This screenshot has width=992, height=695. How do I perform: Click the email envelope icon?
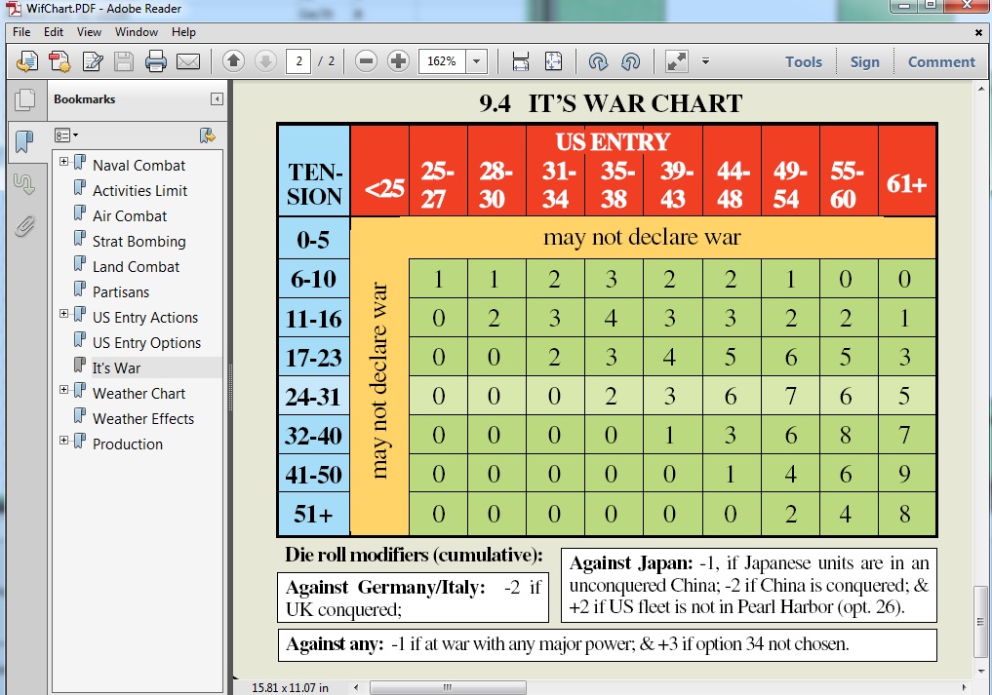[188, 61]
